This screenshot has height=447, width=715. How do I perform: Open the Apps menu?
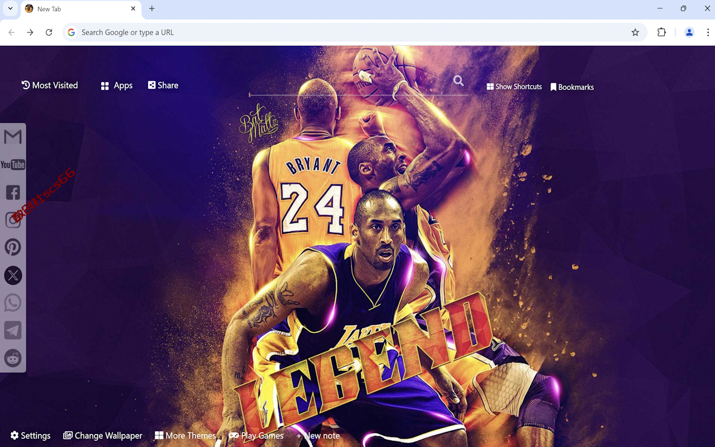(117, 85)
